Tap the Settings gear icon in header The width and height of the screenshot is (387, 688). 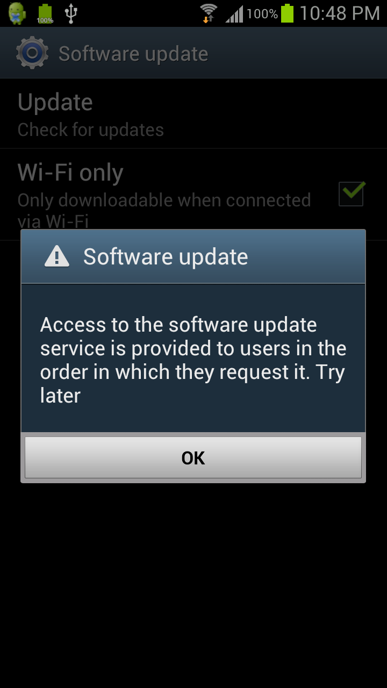click(x=32, y=53)
